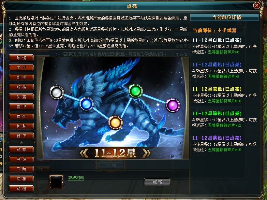Open the 头盔 slot
This screenshot has height=200, width=267.
[x=21, y=97]
